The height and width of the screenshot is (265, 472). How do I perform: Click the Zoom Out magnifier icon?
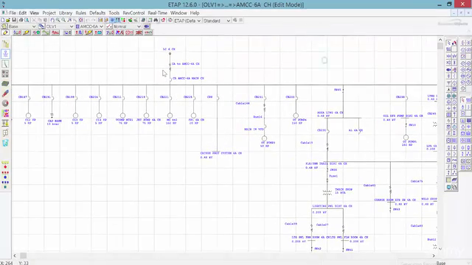pos(63,20)
